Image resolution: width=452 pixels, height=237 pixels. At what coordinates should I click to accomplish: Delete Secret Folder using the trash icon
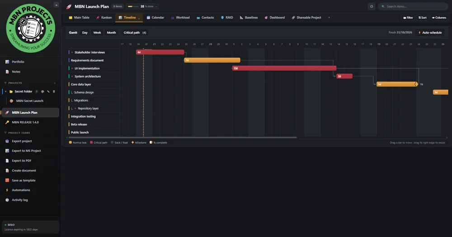[54, 92]
